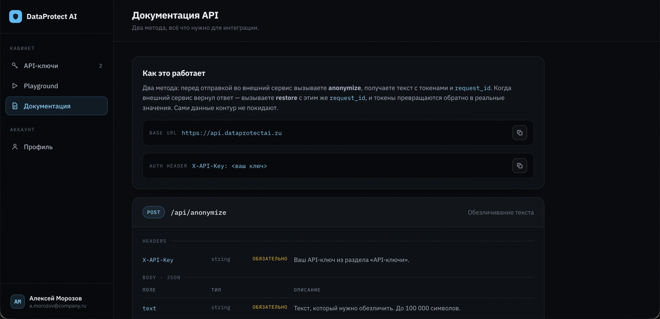
Task: Click the bold anonymize word in the description
Action: (344, 88)
